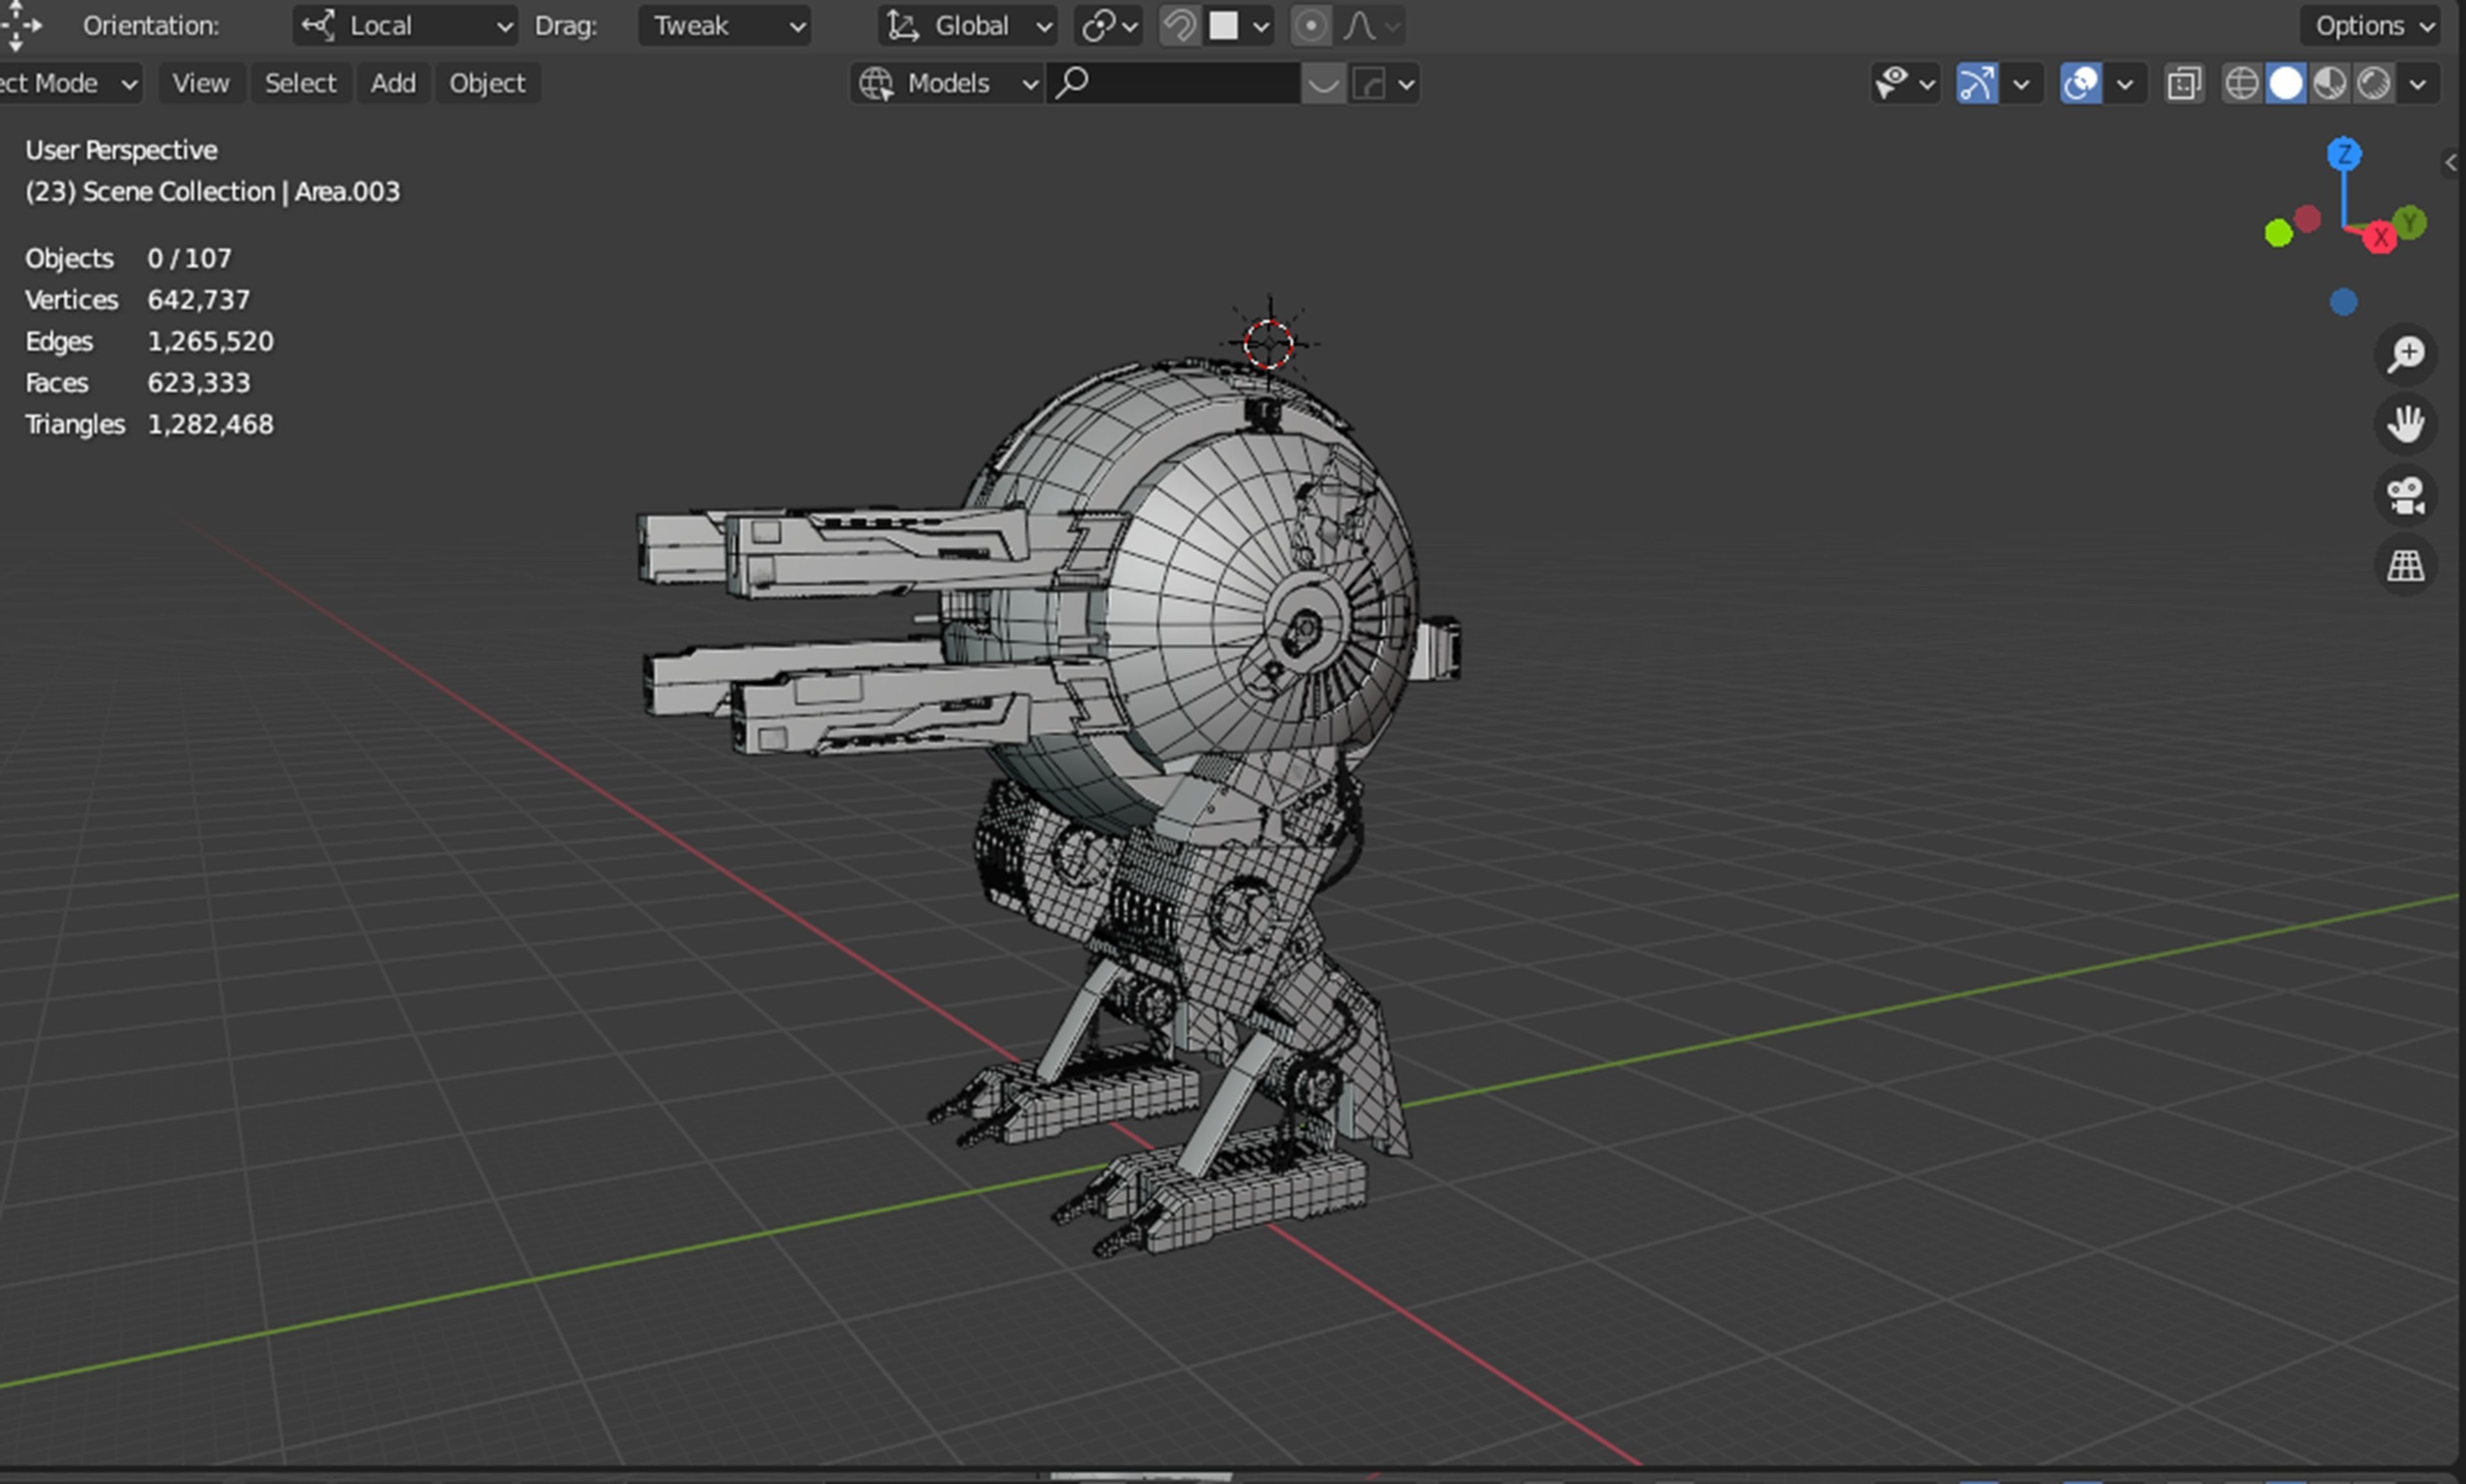Click the Z axis on the navigation gizmo
This screenshot has width=2466, height=1484.
pos(2344,155)
